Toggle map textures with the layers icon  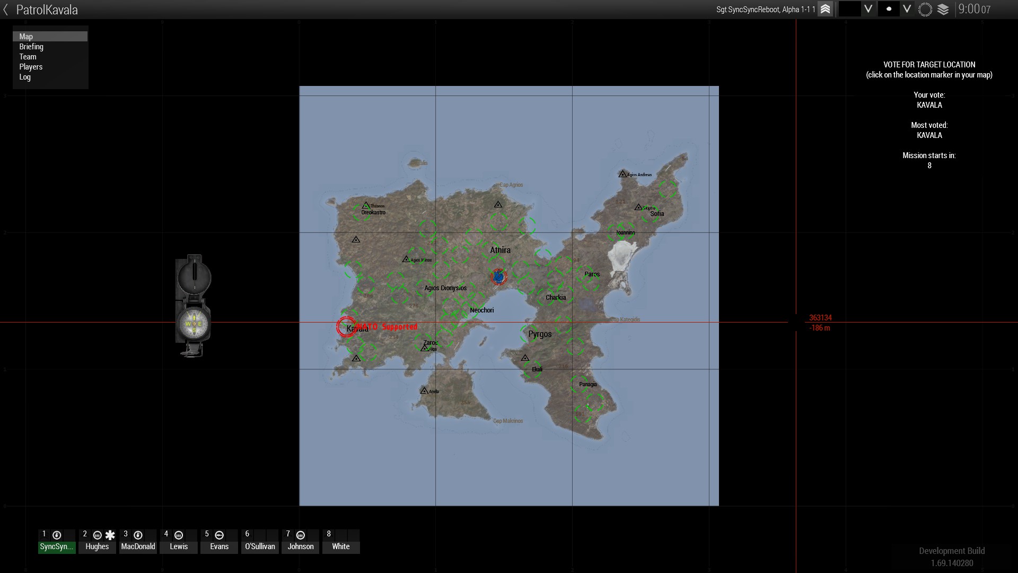tap(943, 10)
